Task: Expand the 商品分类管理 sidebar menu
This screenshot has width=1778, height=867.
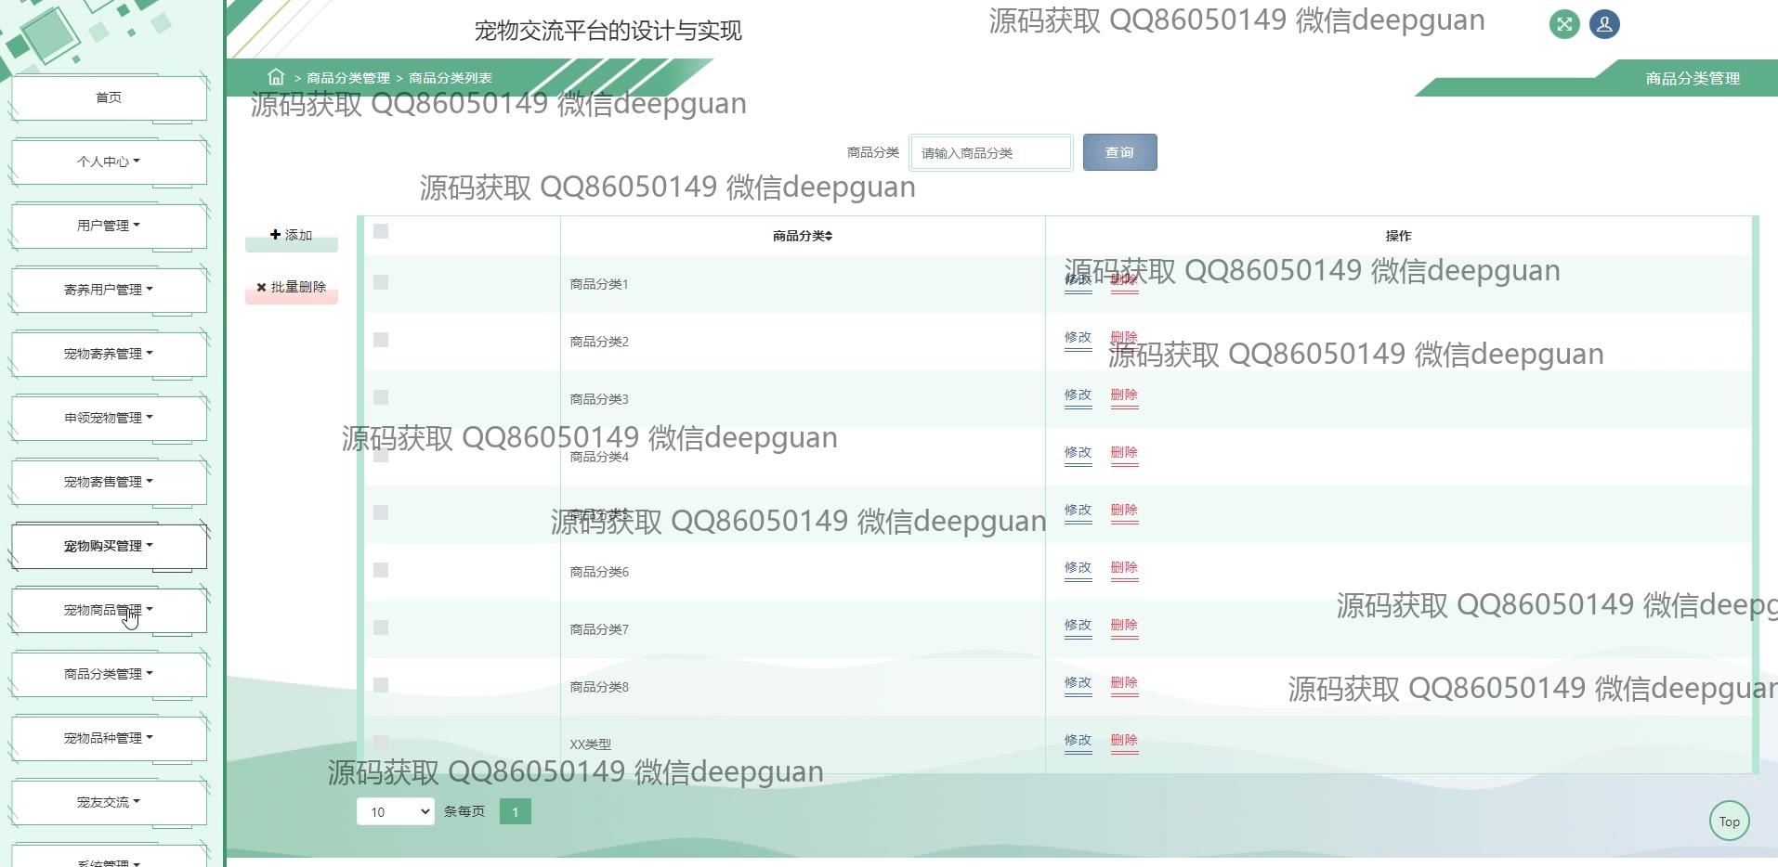Action: click(x=109, y=674)
